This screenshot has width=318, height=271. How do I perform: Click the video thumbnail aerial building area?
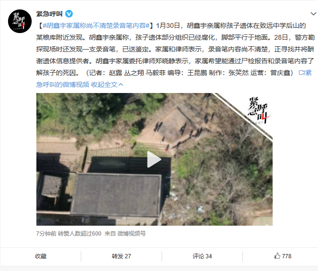[116, 195]
